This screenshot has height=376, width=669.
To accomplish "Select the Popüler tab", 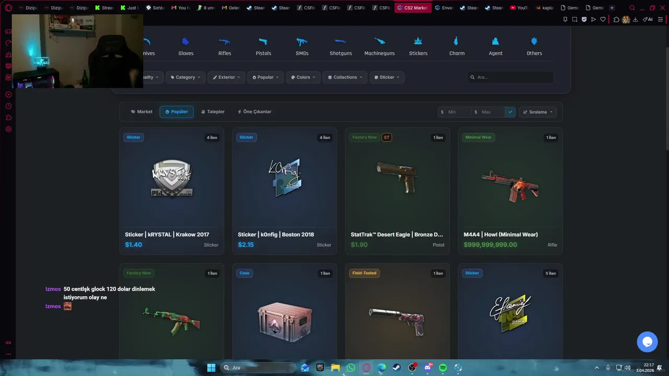I will point(177,112).
